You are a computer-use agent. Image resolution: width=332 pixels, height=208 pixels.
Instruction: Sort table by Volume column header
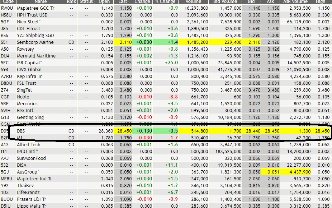point(193,2)
